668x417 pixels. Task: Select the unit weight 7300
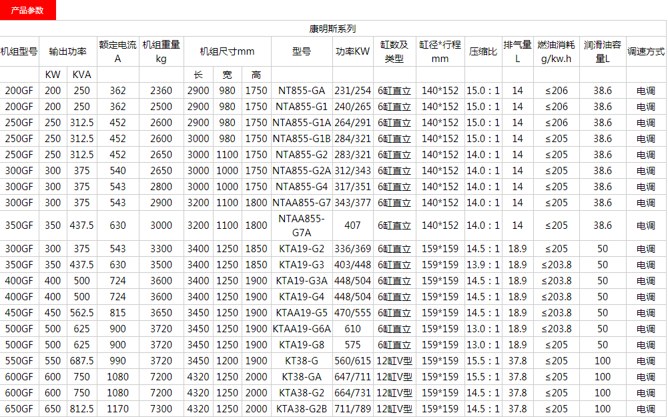click(x=161, y=409)
